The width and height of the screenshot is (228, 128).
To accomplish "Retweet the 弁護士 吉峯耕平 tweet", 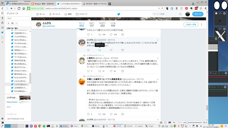I will coord(100,114).
